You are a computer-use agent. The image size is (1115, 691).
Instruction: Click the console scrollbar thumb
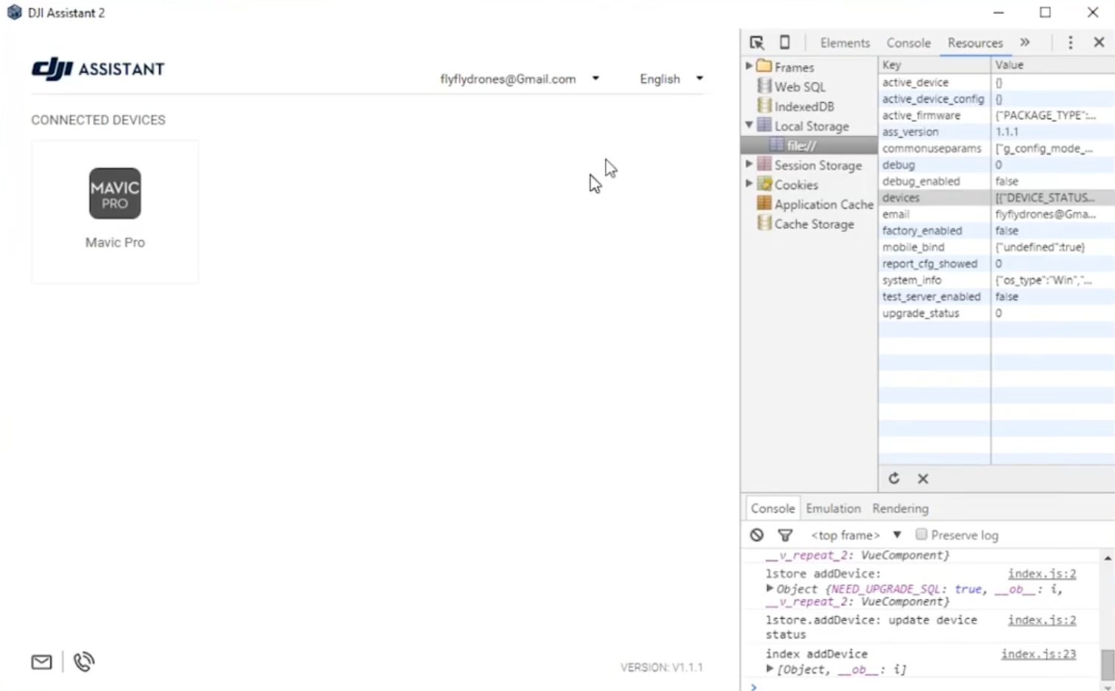click(x=1108, y=664)
